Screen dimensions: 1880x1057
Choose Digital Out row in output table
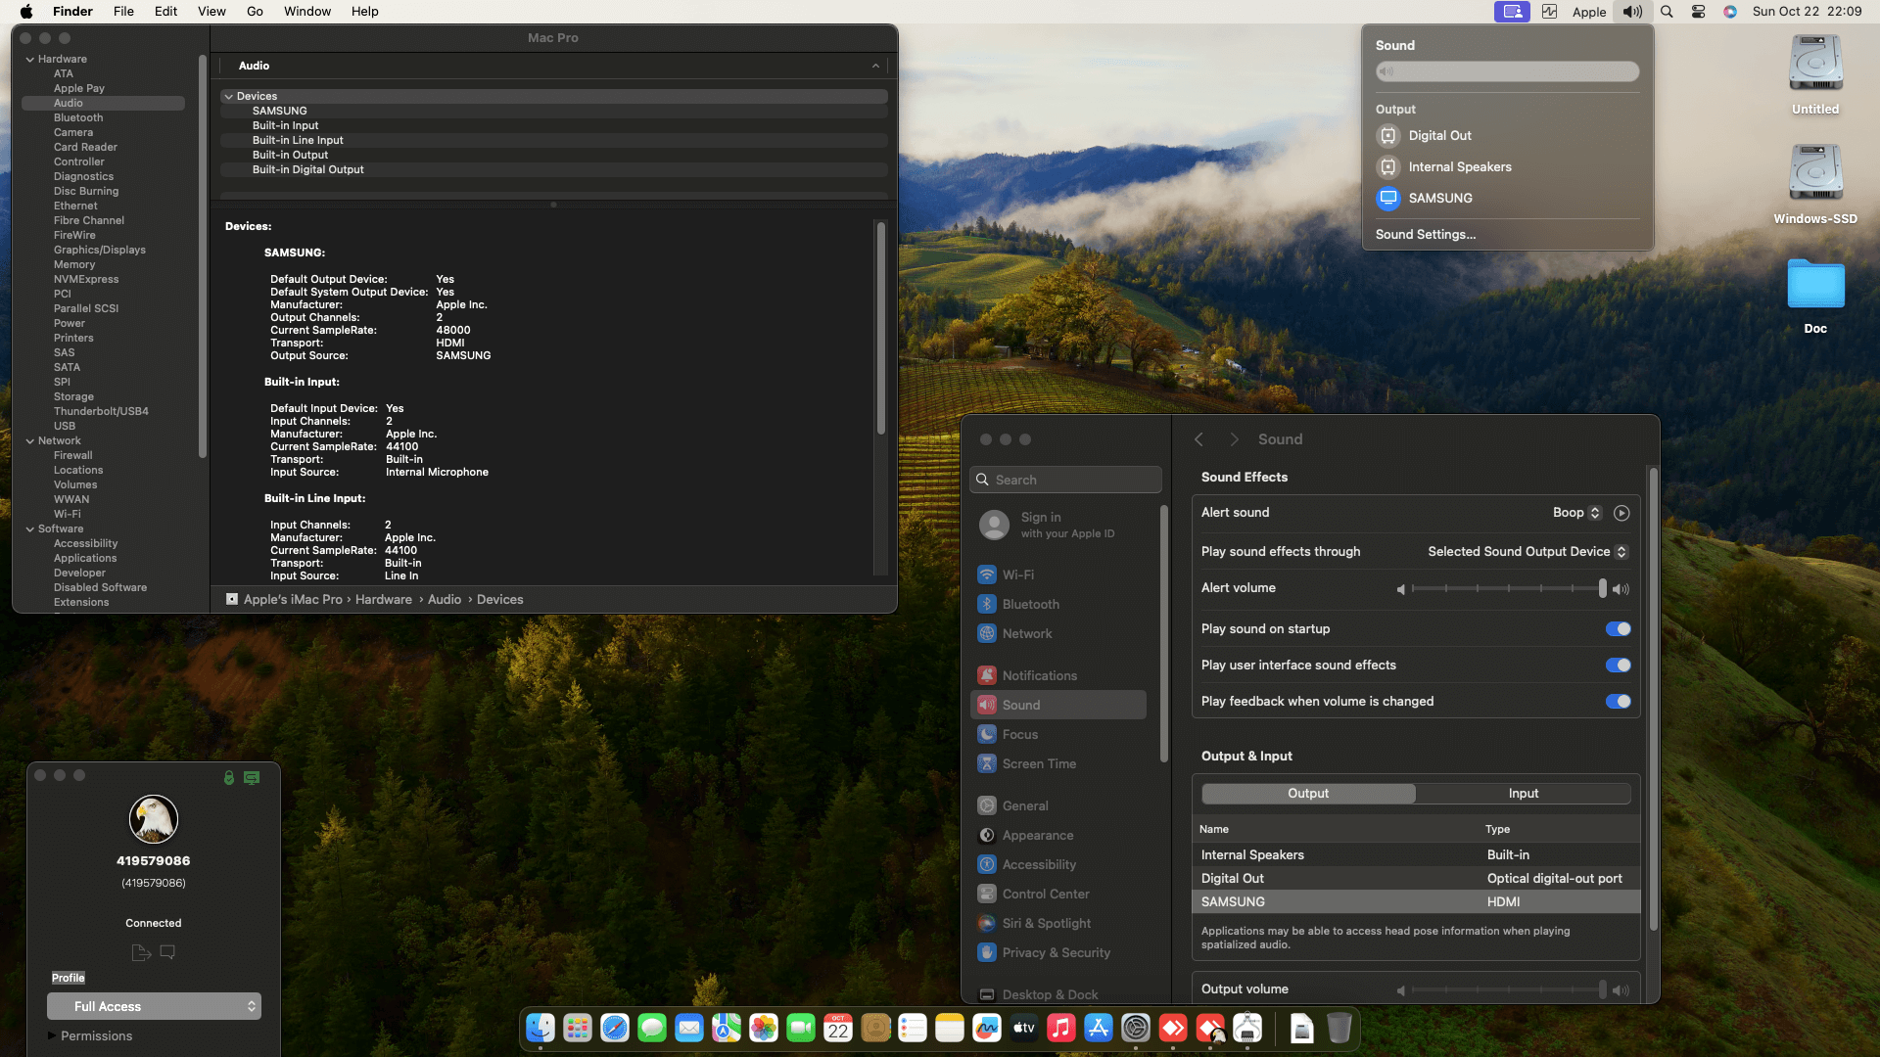point(1416,879)
